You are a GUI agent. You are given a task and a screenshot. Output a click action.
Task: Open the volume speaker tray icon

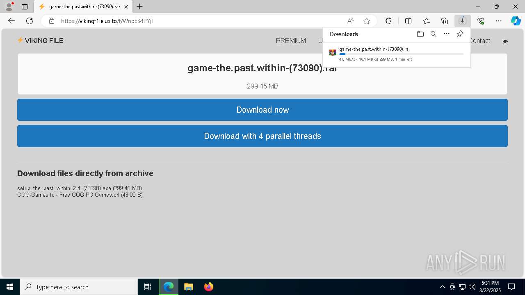coord(472,287)
